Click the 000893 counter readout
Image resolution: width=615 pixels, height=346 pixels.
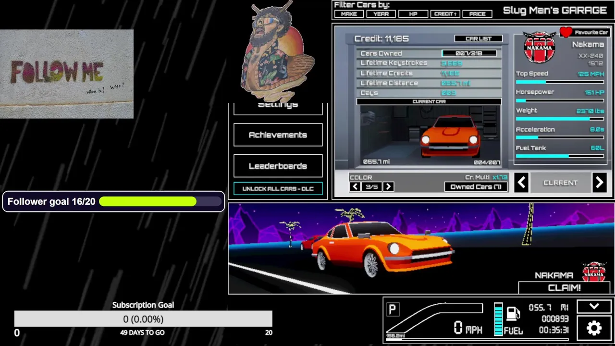[555, 319]
